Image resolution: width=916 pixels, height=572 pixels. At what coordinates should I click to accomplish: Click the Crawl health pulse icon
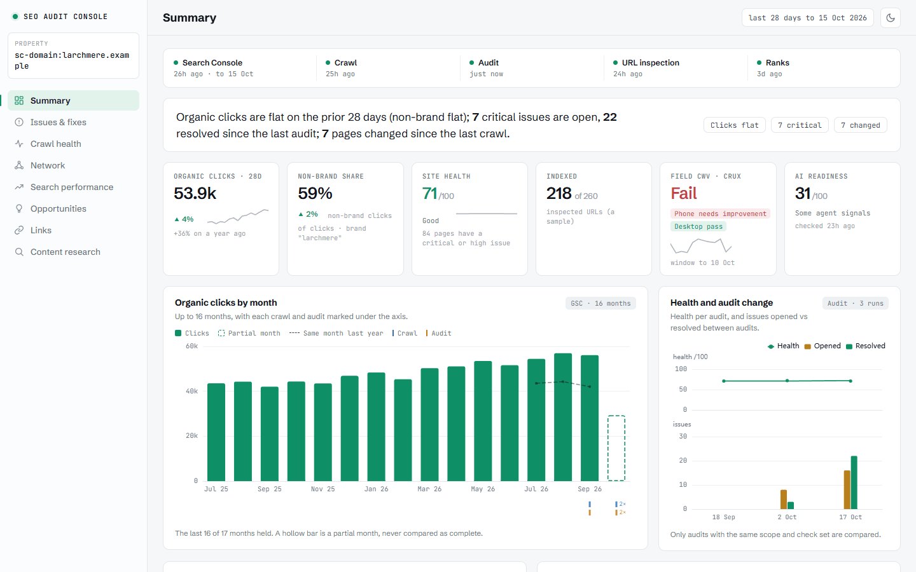click(x=19, y=144)
